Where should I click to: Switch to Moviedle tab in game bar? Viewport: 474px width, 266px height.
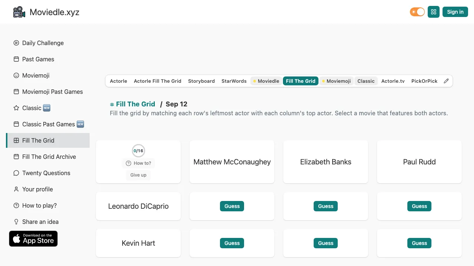click(x=266, y=81)
